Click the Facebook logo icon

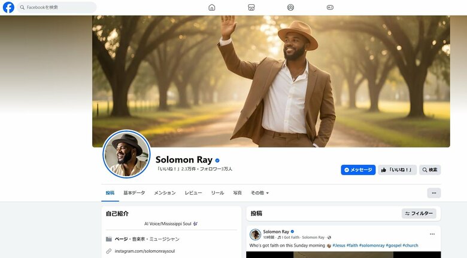(8, 7)
